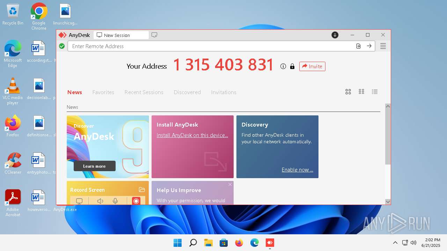Click the AnyDesk logo in title bar
The image size is (447, 251).
62,35
